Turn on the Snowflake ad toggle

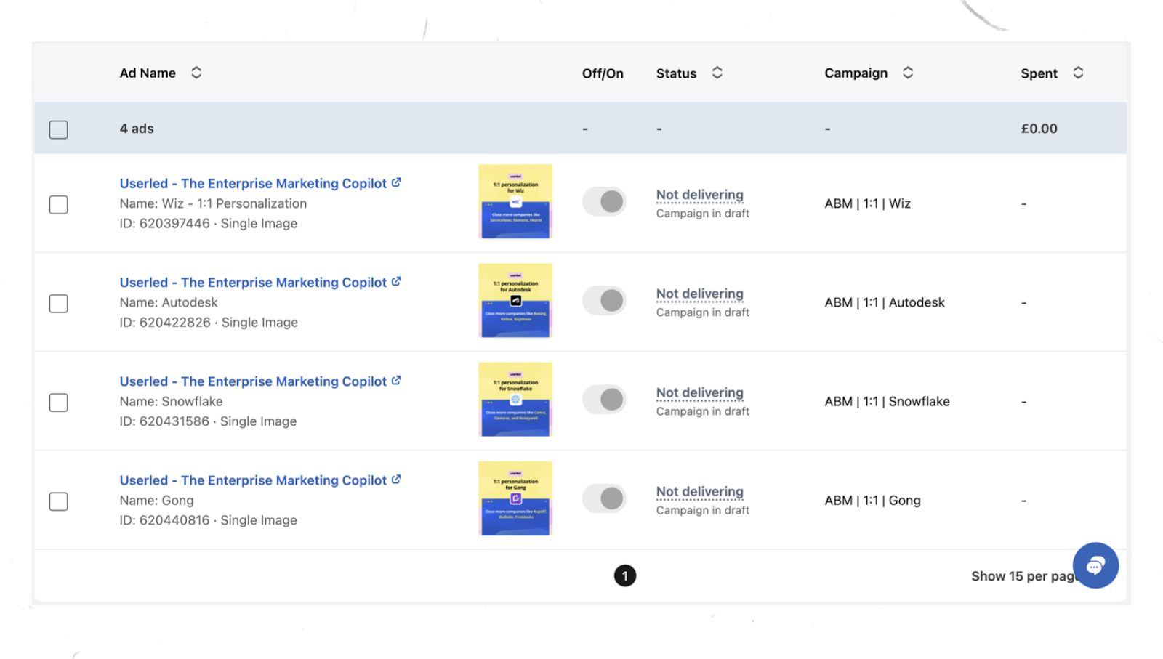tap(604, 399)
